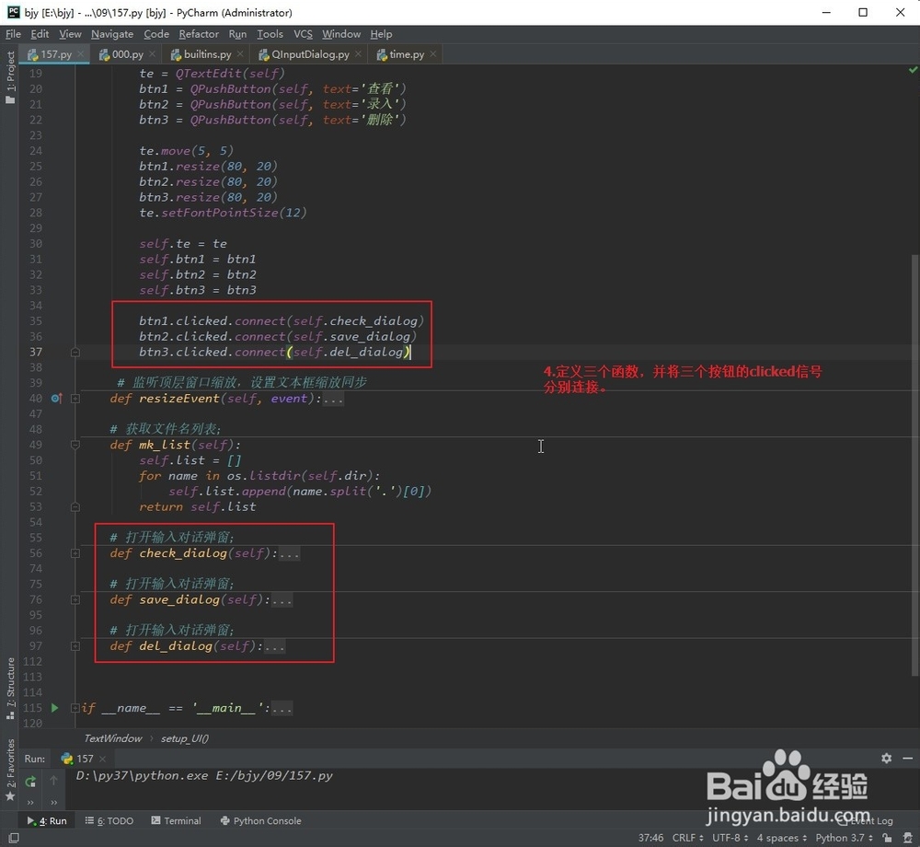Click the inspection checkmark above the editor scrollbar

click(913, 68)
